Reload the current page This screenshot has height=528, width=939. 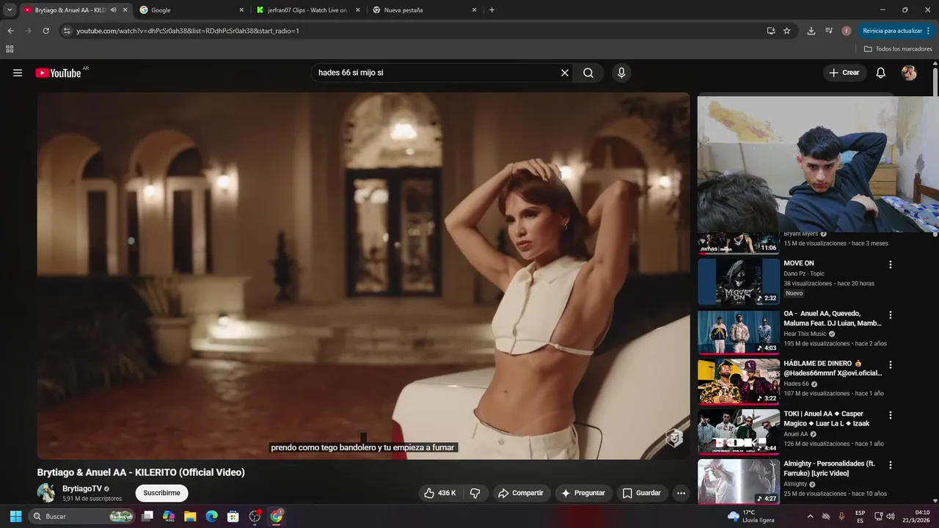point(45,31)
